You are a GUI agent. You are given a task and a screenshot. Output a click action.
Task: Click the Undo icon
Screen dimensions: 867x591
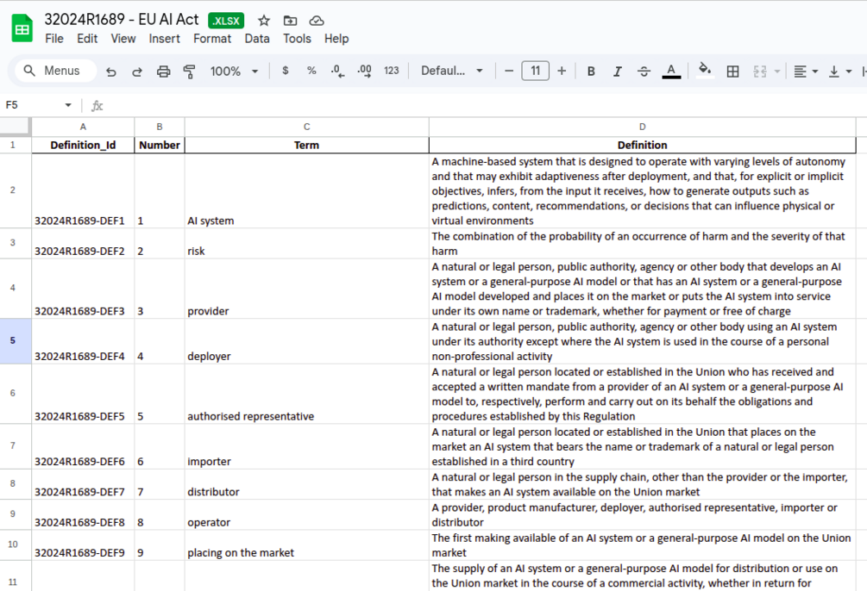(111, 72)
